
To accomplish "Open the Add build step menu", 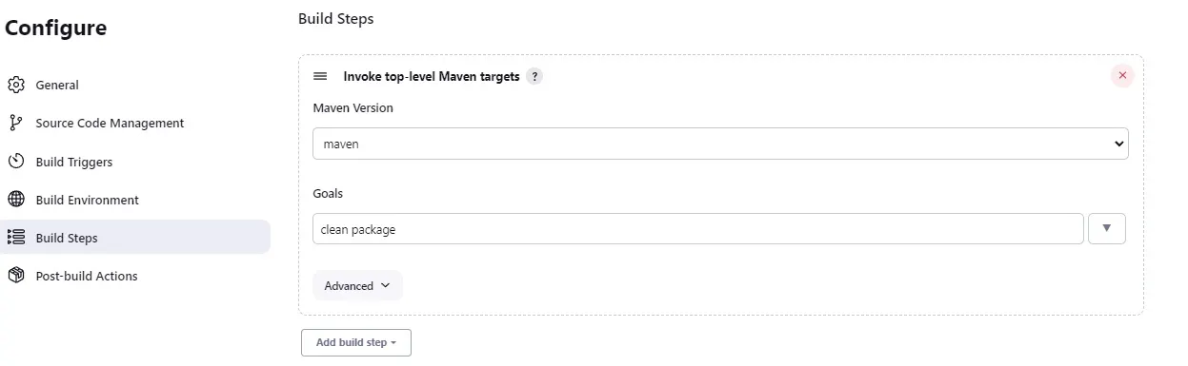I will pyautogui.click(x=356, y=342).
